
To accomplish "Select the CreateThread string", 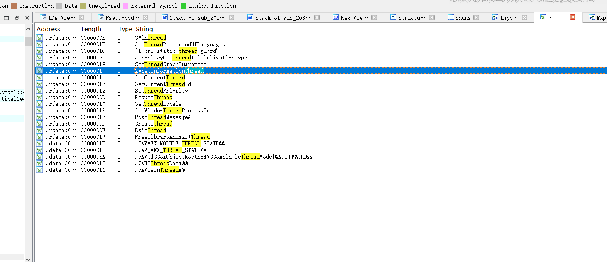I will [321, 124].
